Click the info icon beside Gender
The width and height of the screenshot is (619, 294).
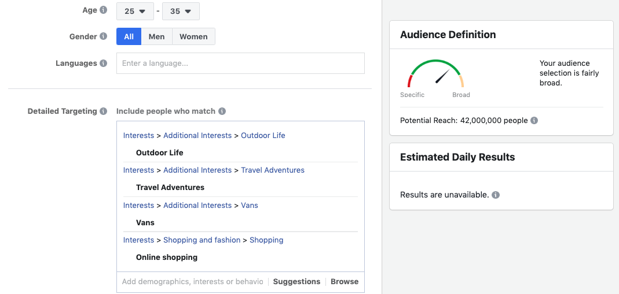pyautogui.click(x=103, y=36)
